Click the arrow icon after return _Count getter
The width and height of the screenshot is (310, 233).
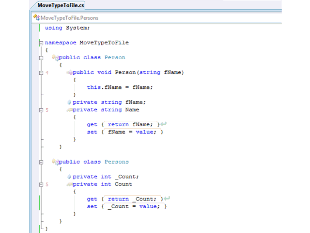pyautogui.click(x=167, y=199)
